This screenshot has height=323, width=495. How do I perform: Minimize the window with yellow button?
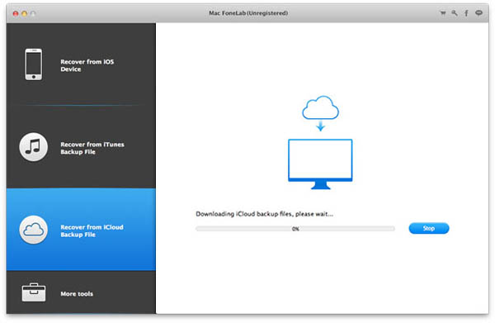pyautogui.click(x=24, y=13)
